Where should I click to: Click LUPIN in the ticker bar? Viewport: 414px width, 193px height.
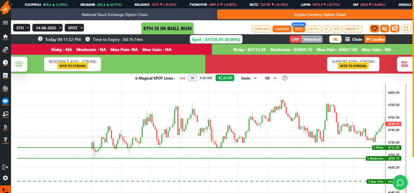click(x=306, y=5)
